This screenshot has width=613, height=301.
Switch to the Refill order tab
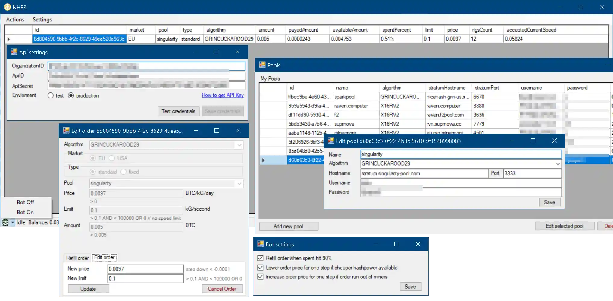tap(77, 258)
